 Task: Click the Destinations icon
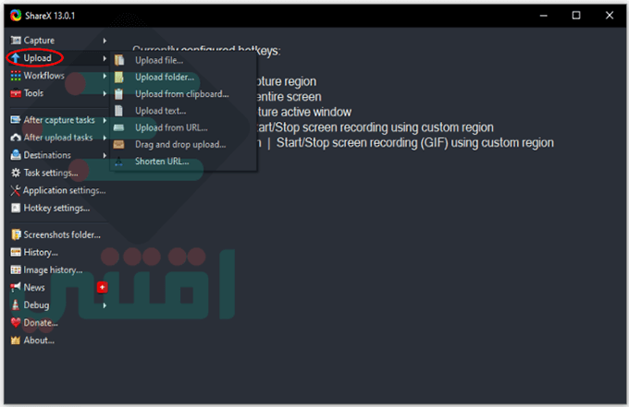point(16,155)
